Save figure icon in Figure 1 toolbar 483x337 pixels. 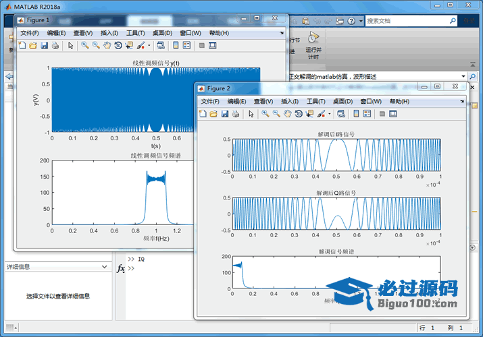(x=44, y=45)
